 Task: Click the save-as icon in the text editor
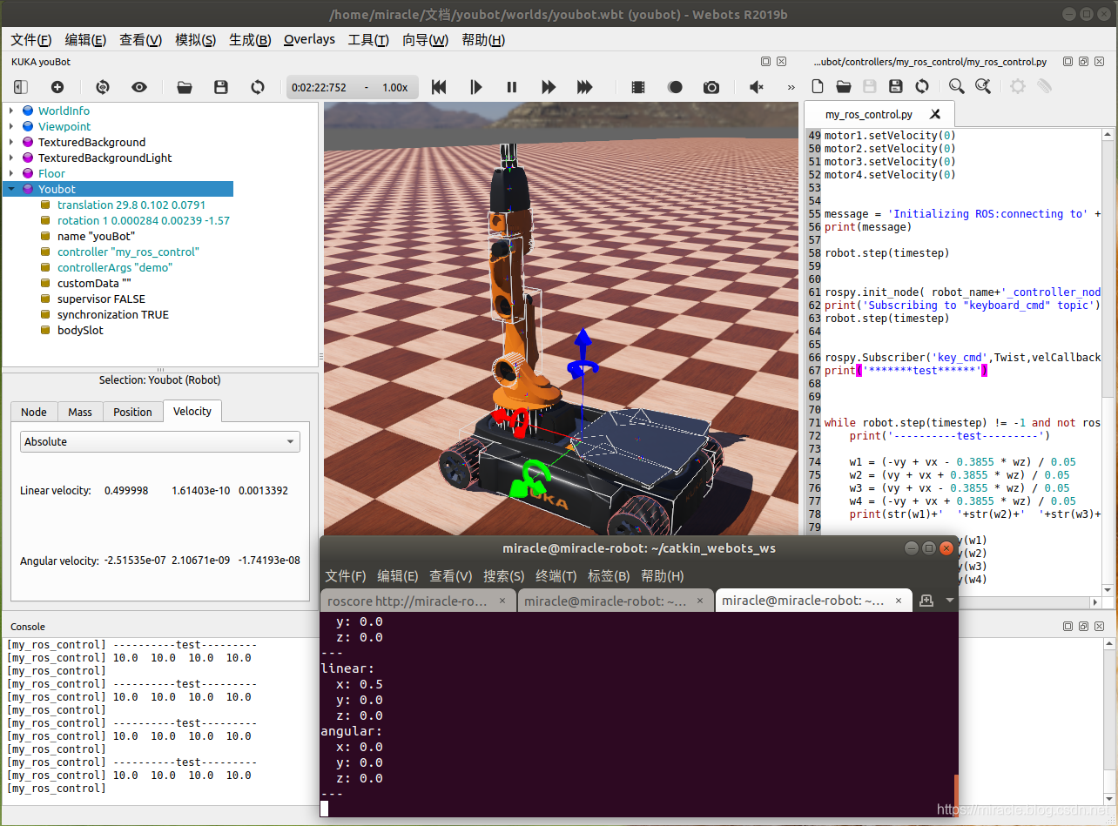click(896, 86)
